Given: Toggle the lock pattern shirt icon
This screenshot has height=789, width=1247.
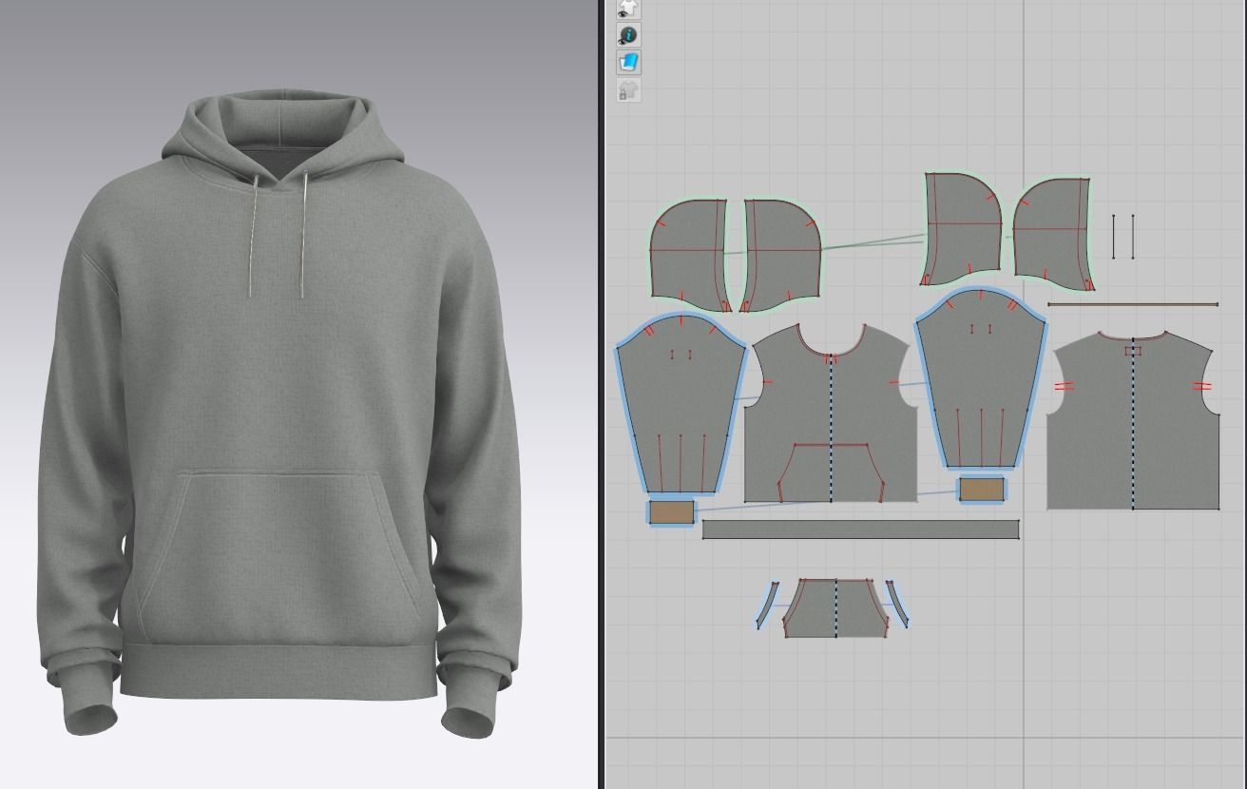Looking at the screenshot, I should click(628, 90).
